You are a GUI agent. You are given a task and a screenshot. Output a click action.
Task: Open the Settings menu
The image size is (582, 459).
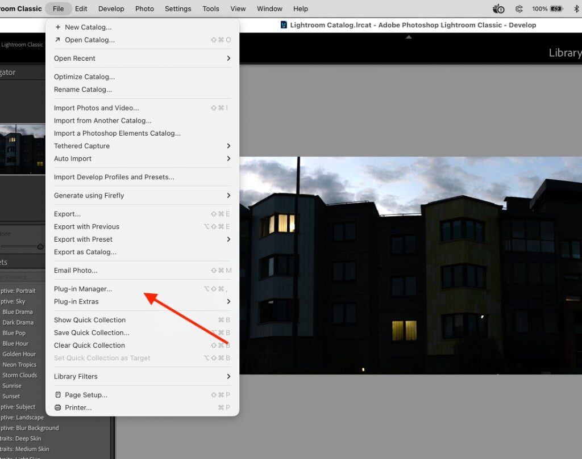click(178, 9)
